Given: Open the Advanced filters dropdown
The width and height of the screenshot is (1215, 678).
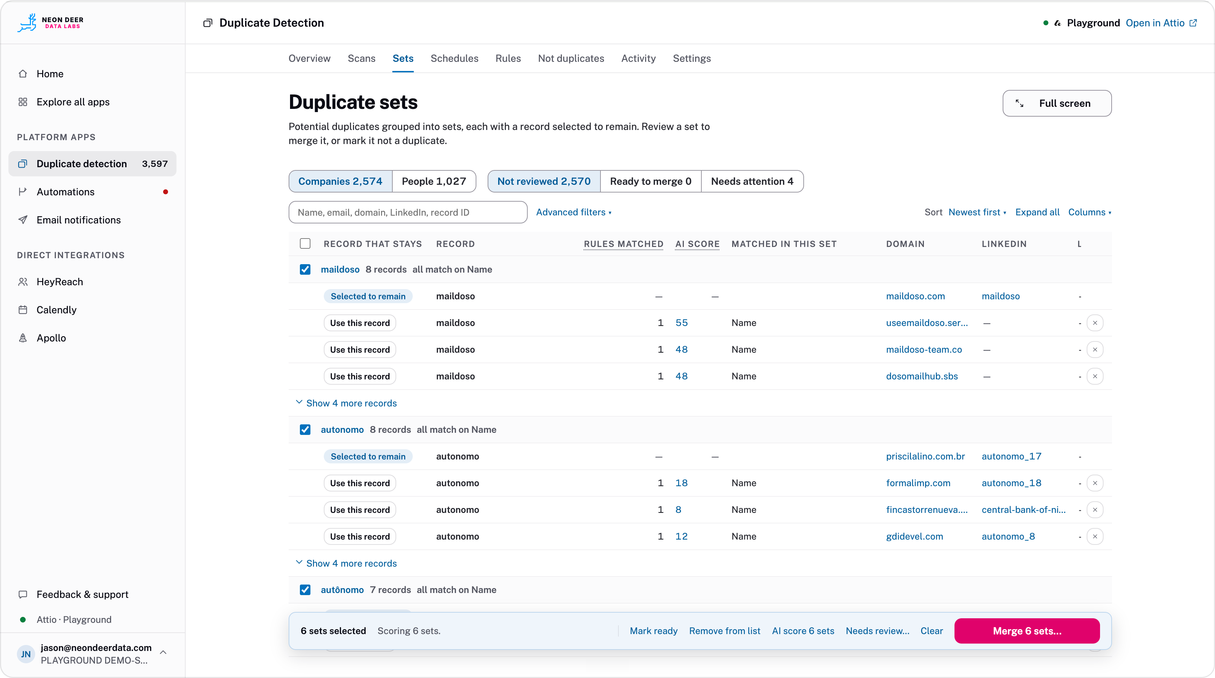Looking at the screenshot, I should pyautogui.click(x=573, y=212).
